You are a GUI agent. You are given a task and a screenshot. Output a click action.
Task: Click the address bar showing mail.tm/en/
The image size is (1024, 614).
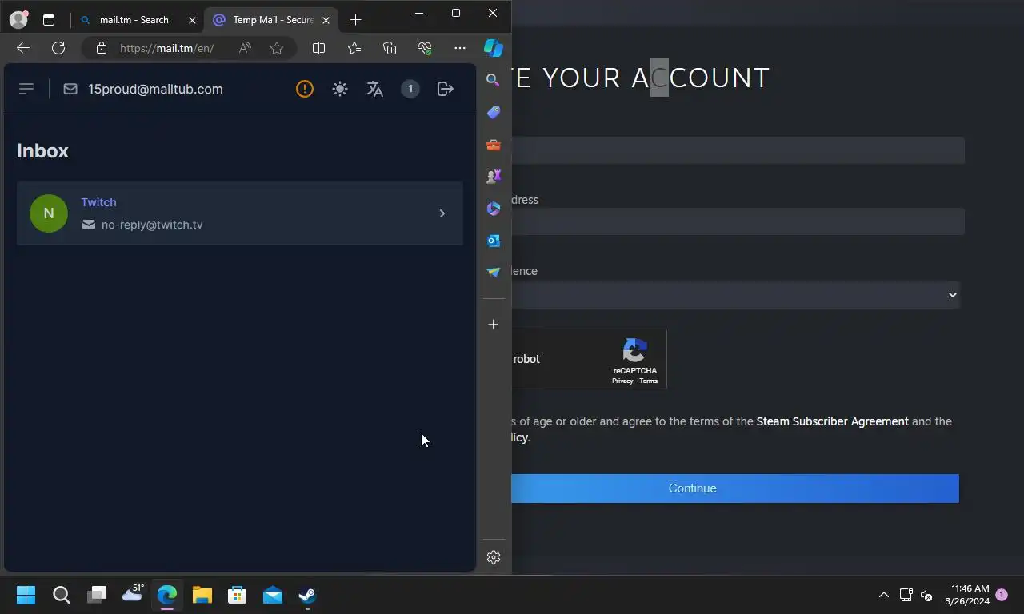tap(166, 48)
